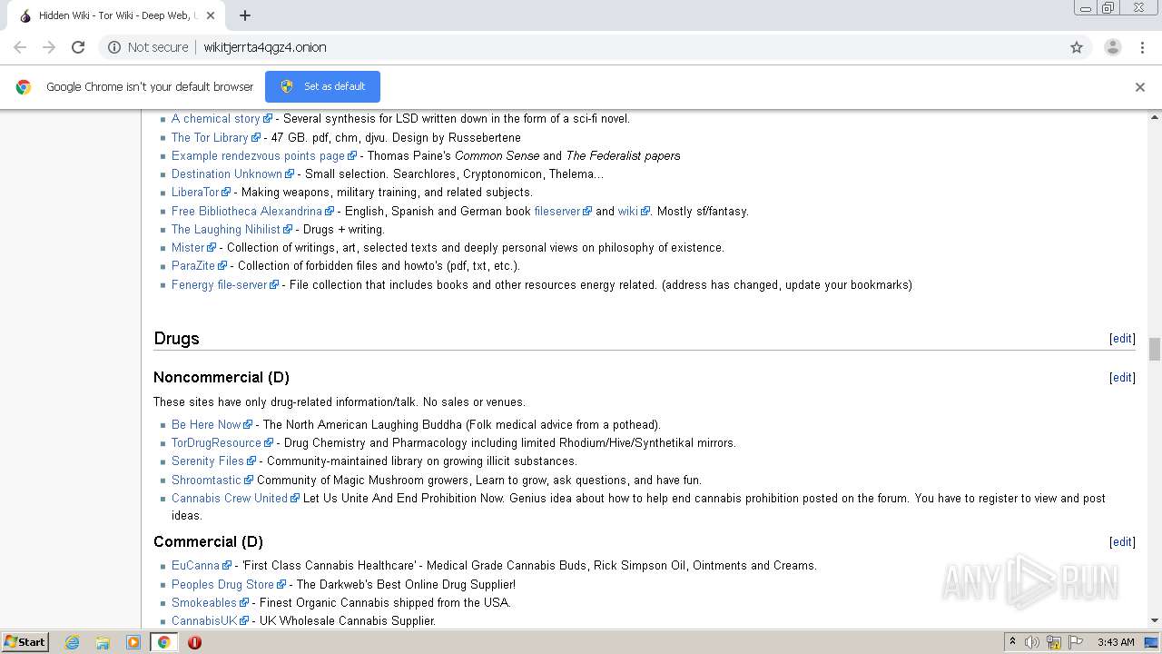Open Chrome's three-dot menu
This screenshot has width=1162, height=654.
point(1142,47)
